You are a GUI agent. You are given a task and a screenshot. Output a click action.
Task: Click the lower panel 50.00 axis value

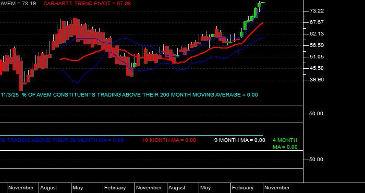coord(316,160)
